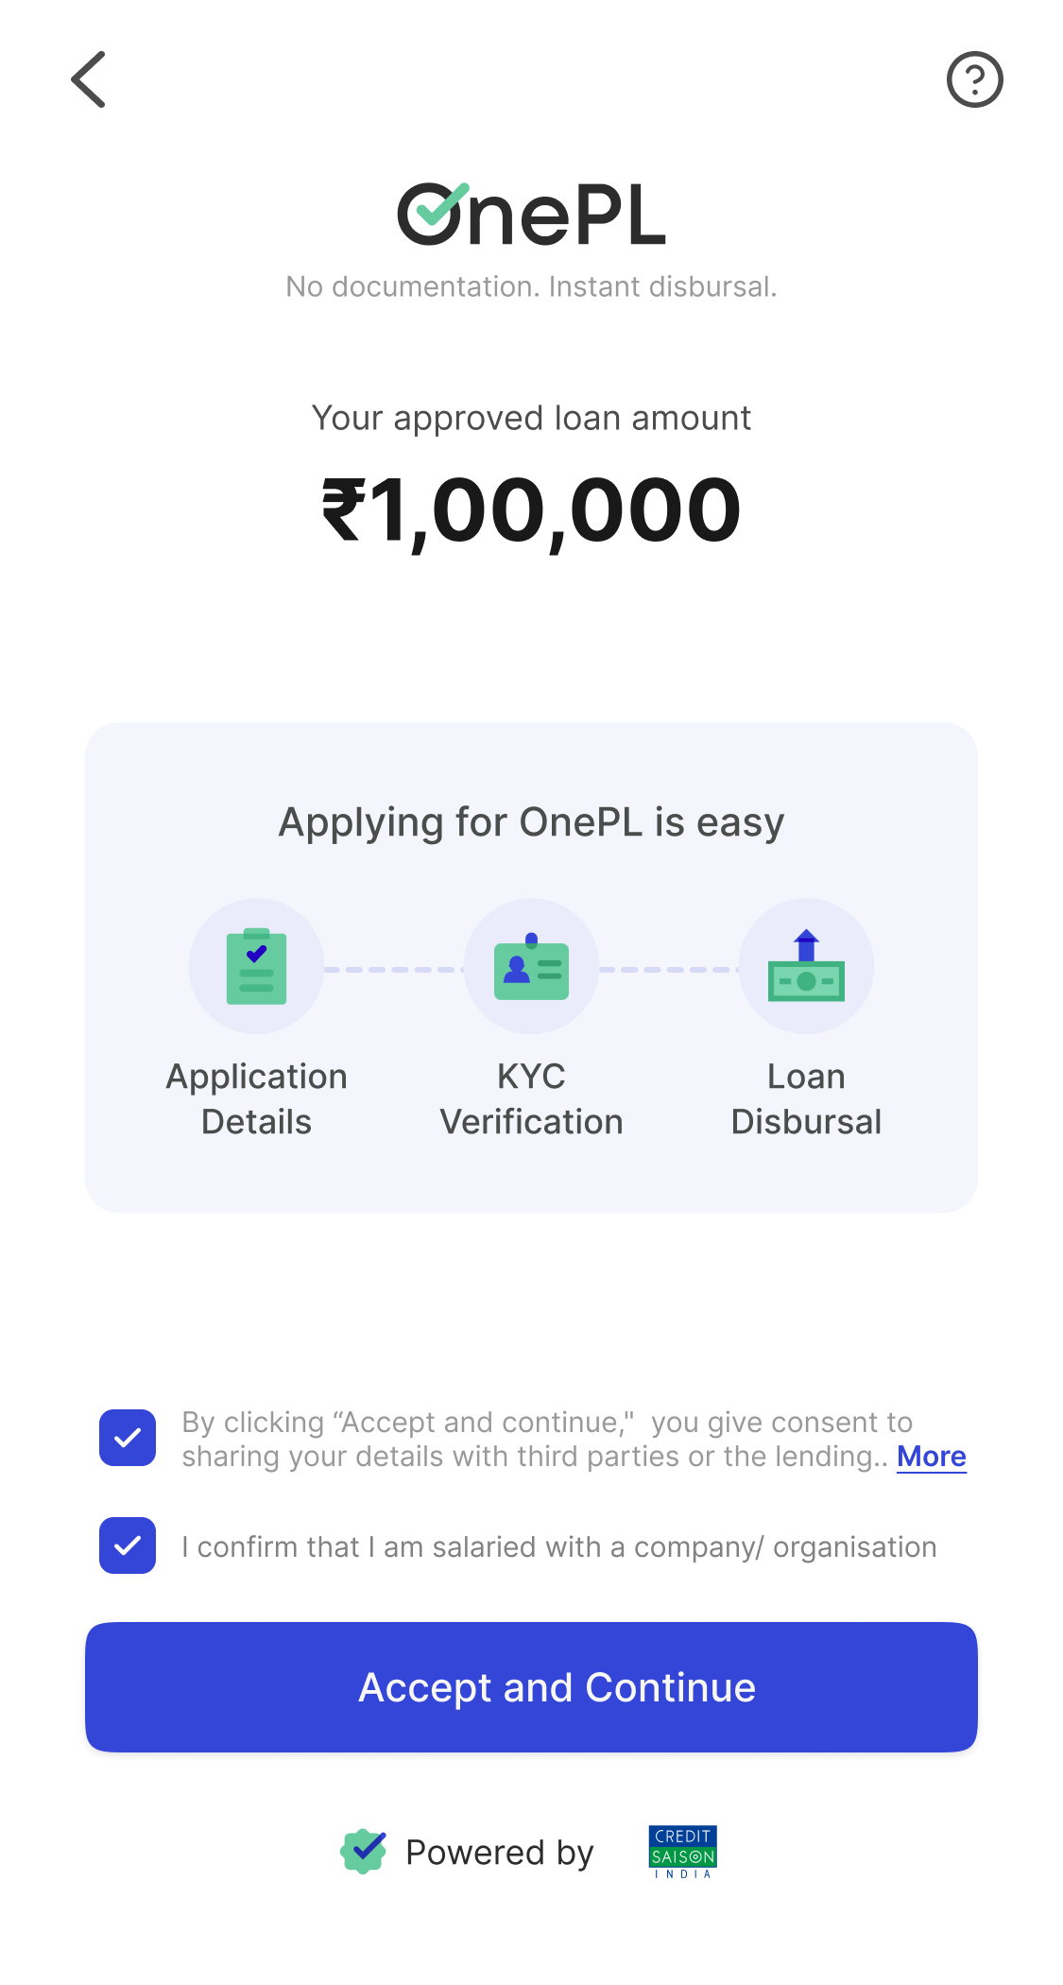Click the "Applying for OnePL is easy" heading
Screen dimensions: 1063x1985
(531, 822)
